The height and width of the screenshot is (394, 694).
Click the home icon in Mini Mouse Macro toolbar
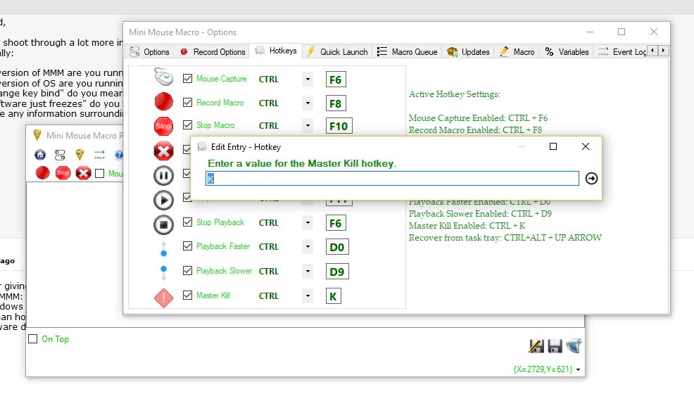40,154
